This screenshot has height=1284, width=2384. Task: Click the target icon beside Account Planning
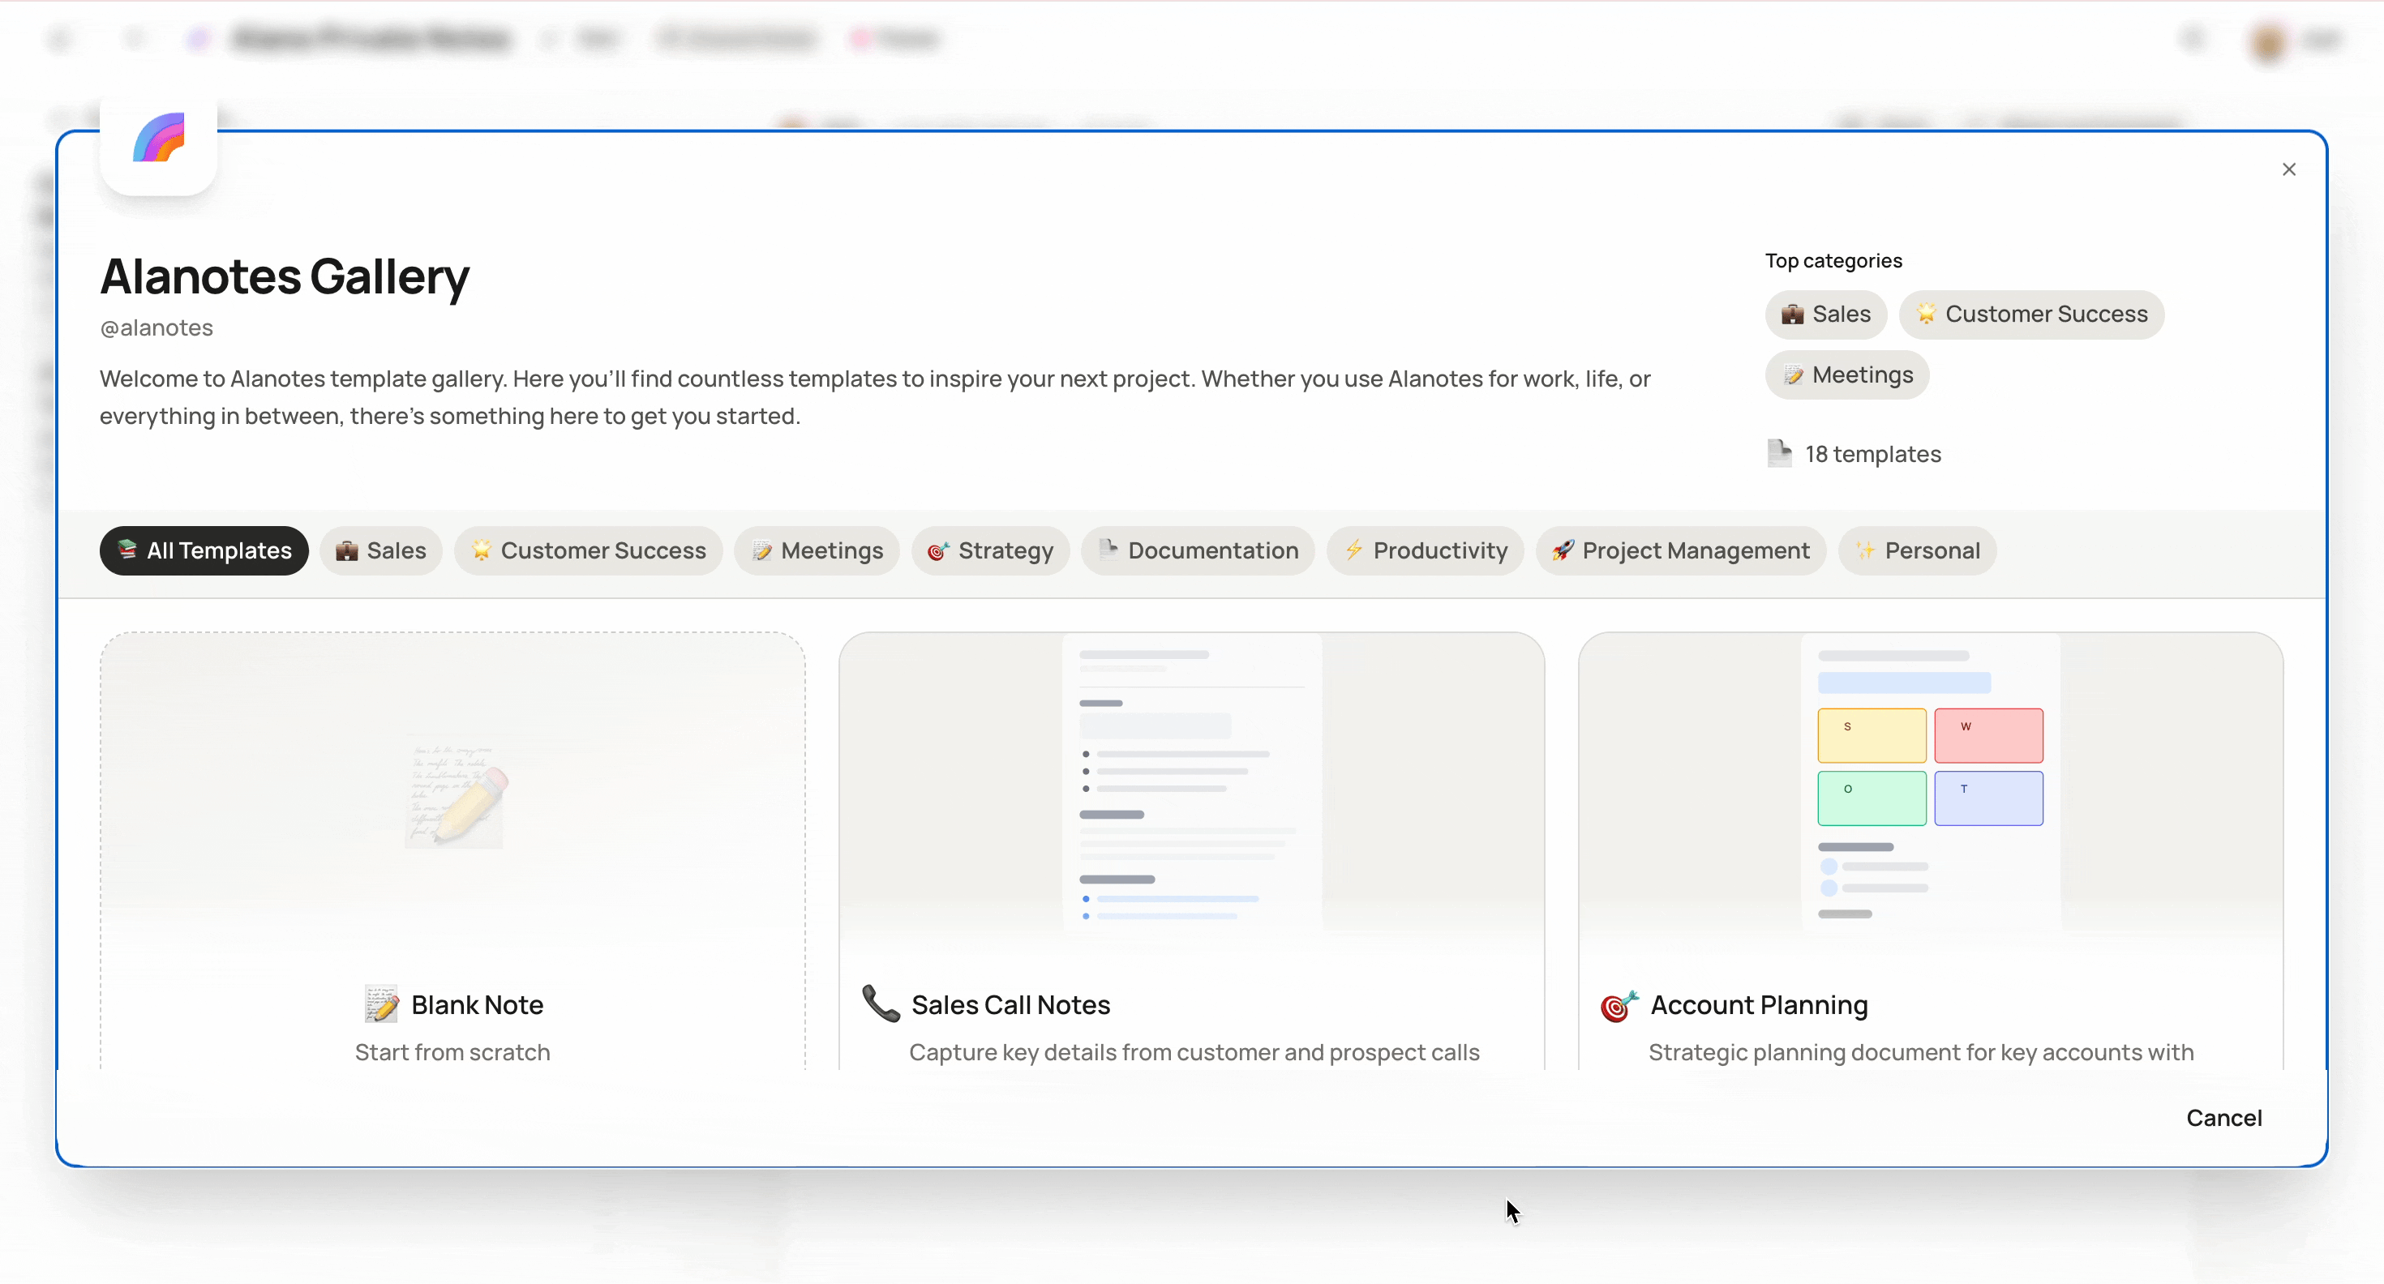pos(1619,1005)
